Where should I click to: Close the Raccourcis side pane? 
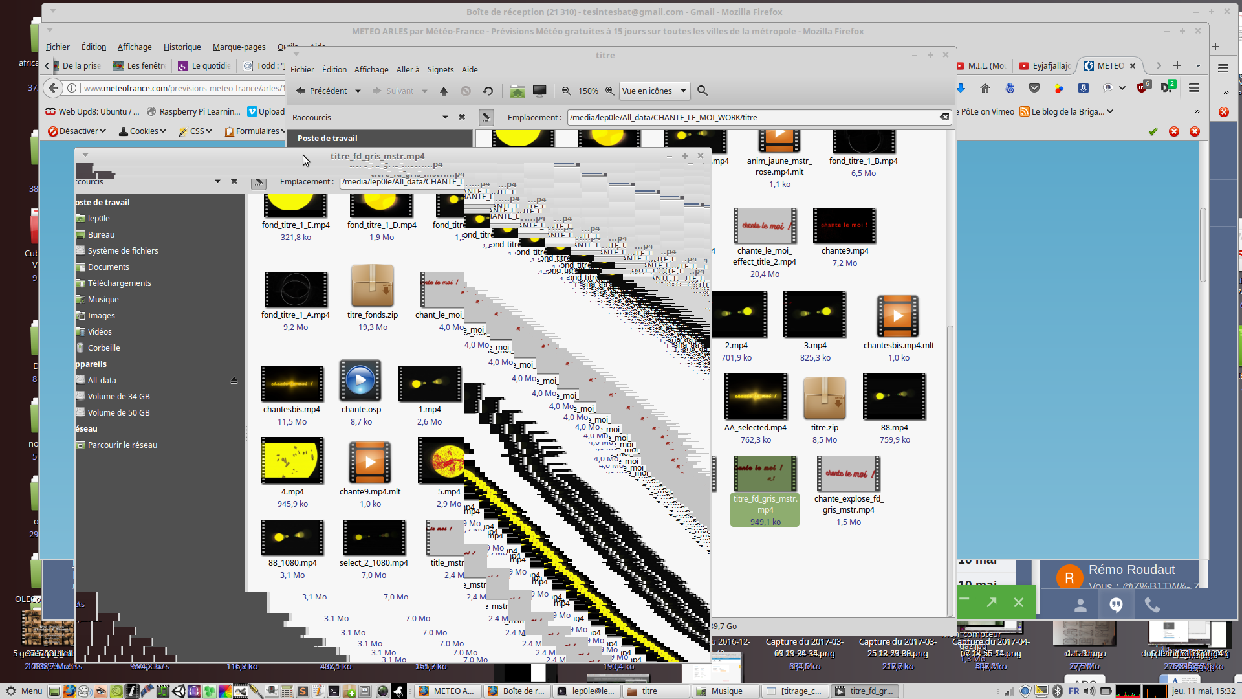[462, 117]
